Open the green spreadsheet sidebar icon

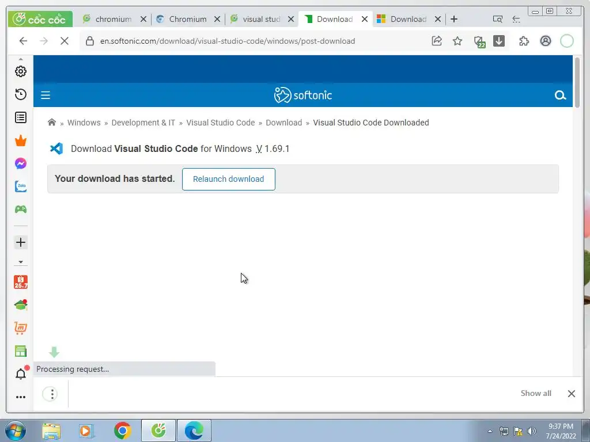pyautogui.click(x=21, y=351)
